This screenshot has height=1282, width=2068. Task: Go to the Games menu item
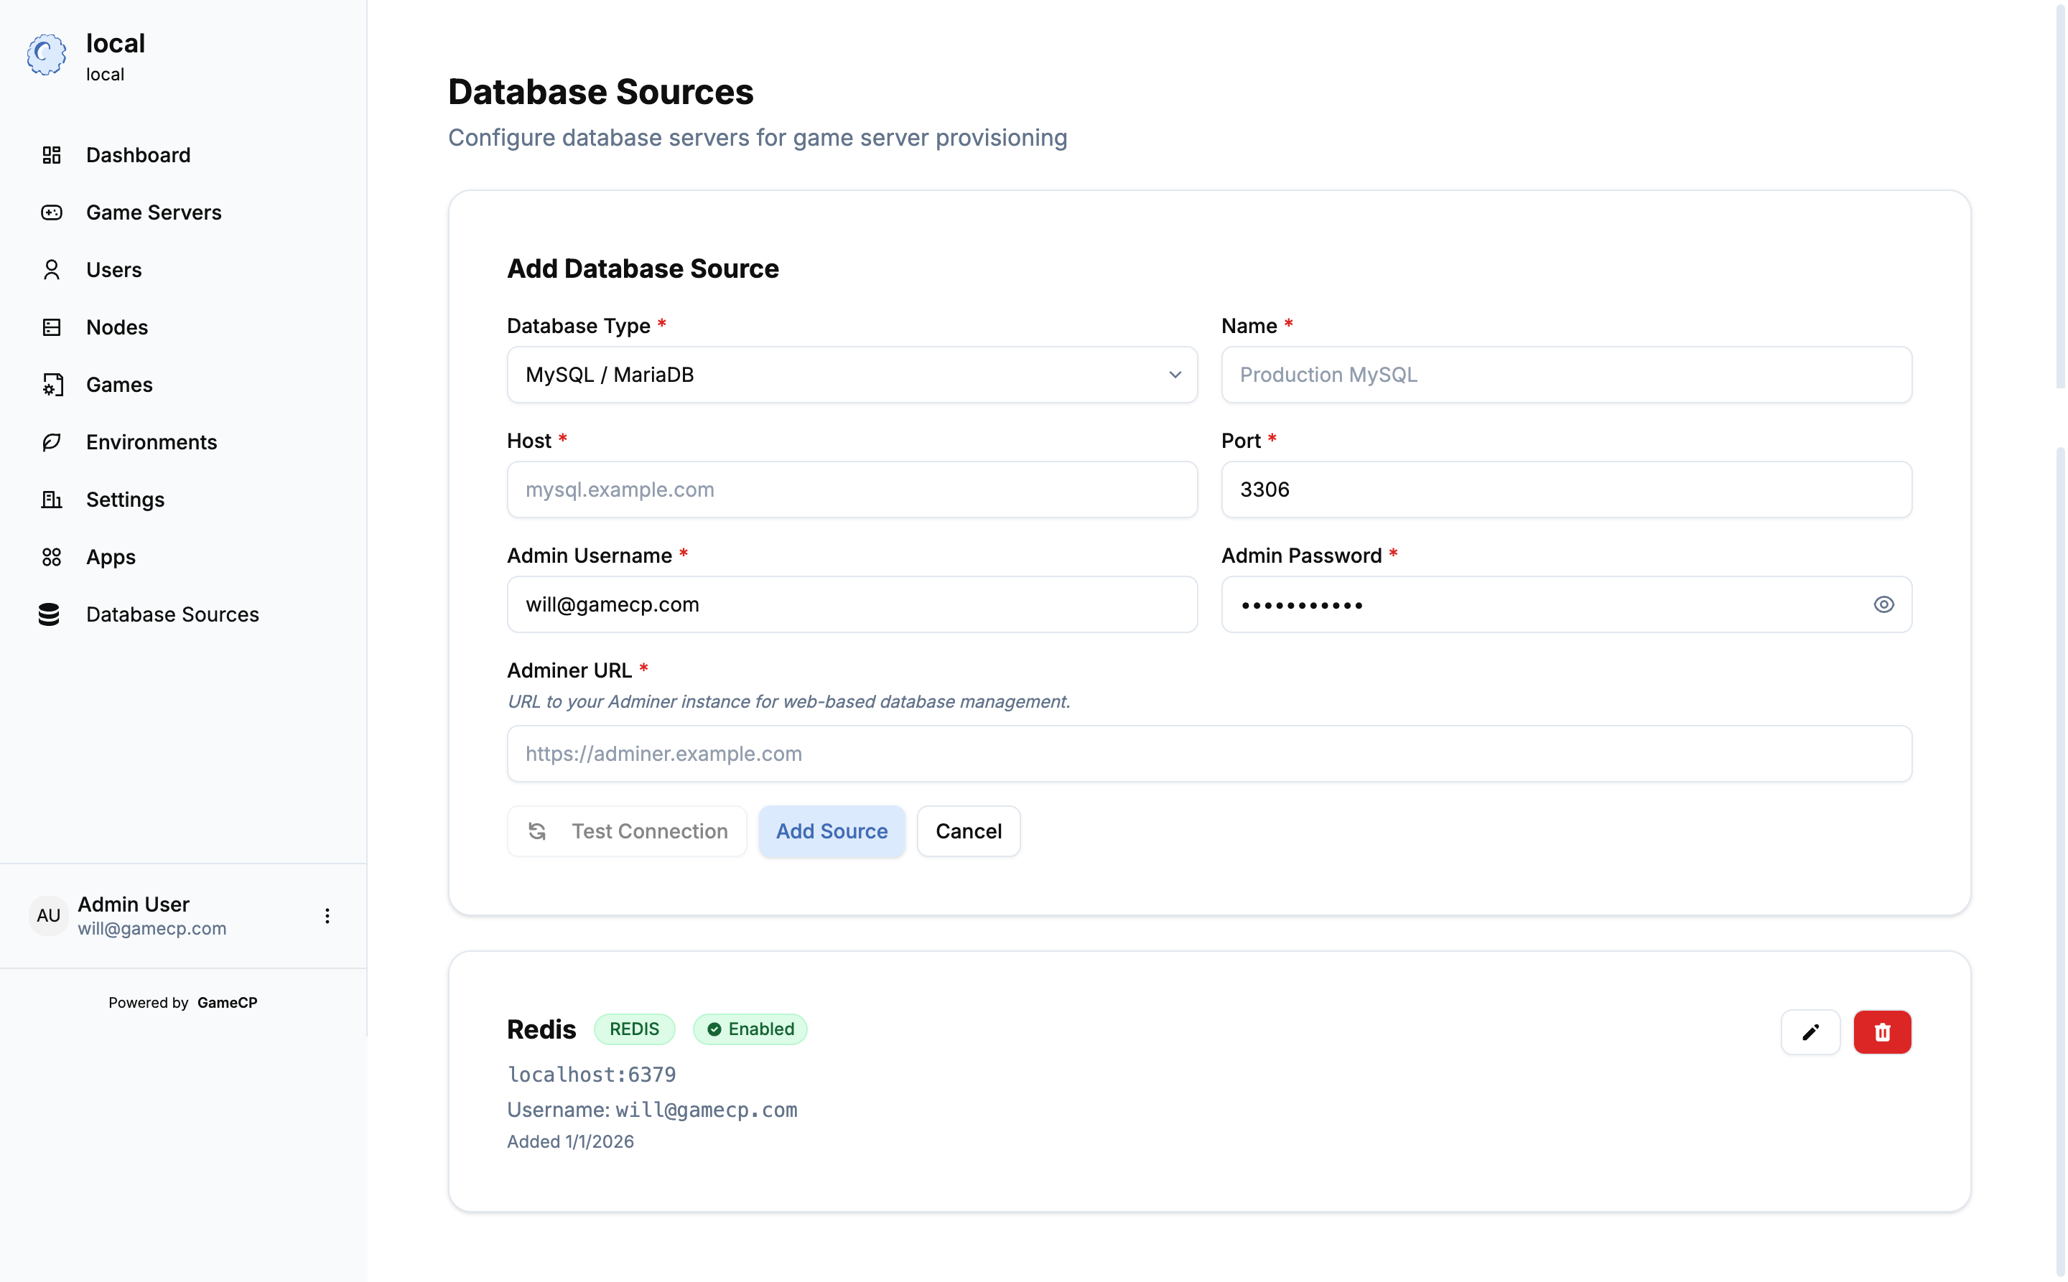click(x=120, y=385)
